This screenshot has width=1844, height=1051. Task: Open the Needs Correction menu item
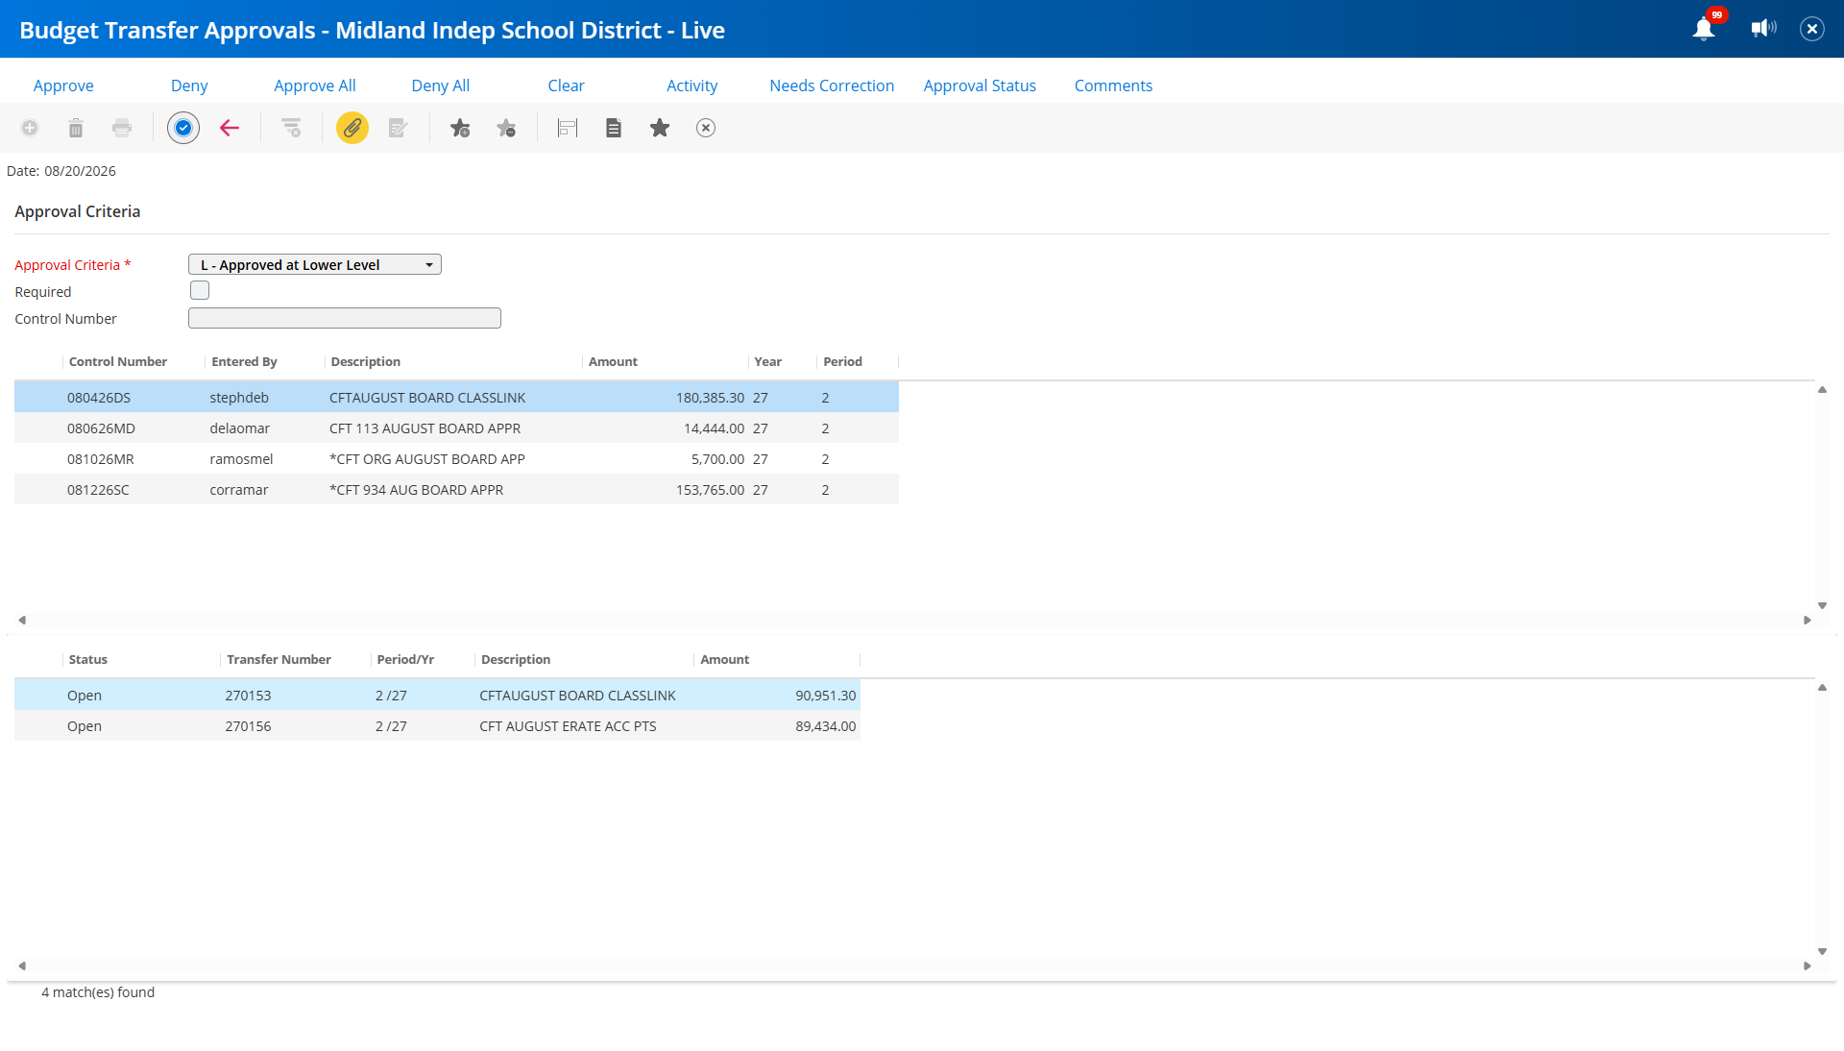(x=832, y=86)
